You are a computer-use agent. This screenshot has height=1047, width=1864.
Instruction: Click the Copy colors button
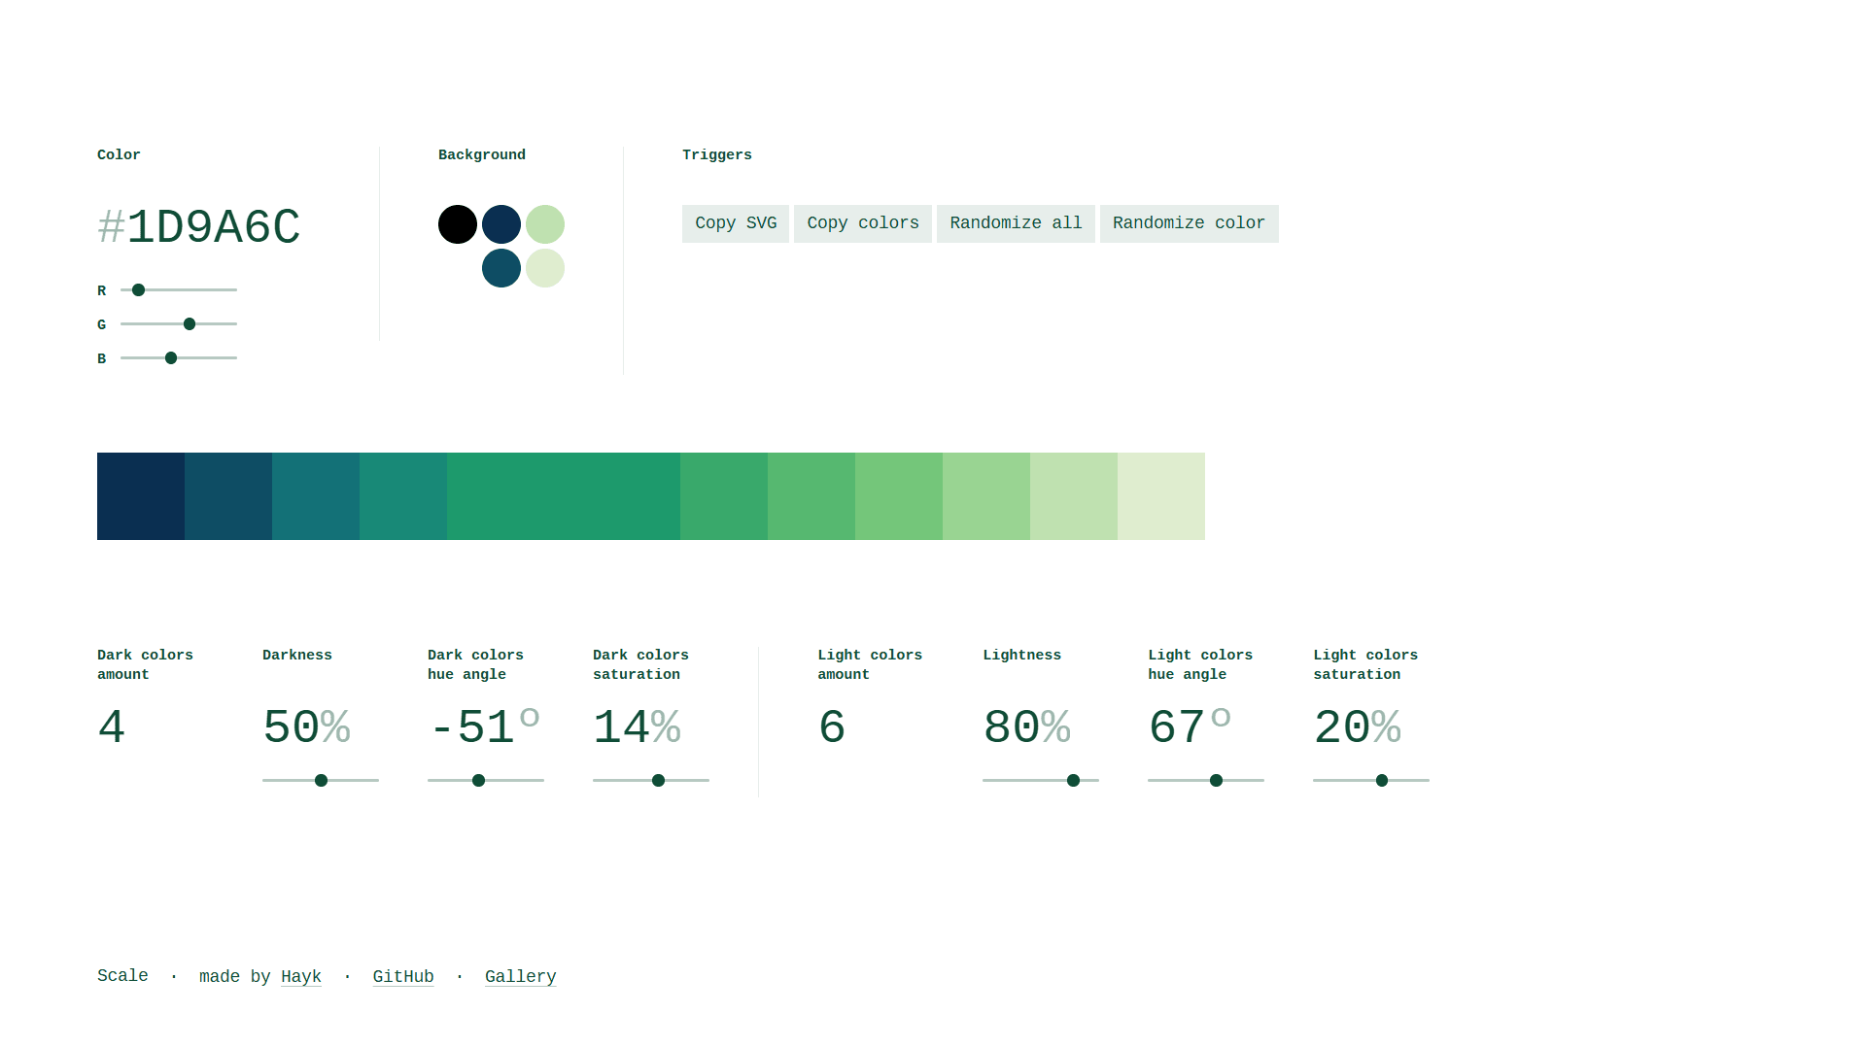pyautogui.click(x=862, y=223)
